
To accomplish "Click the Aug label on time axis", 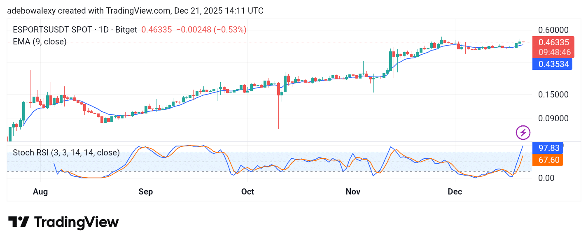I will [40, 192].
